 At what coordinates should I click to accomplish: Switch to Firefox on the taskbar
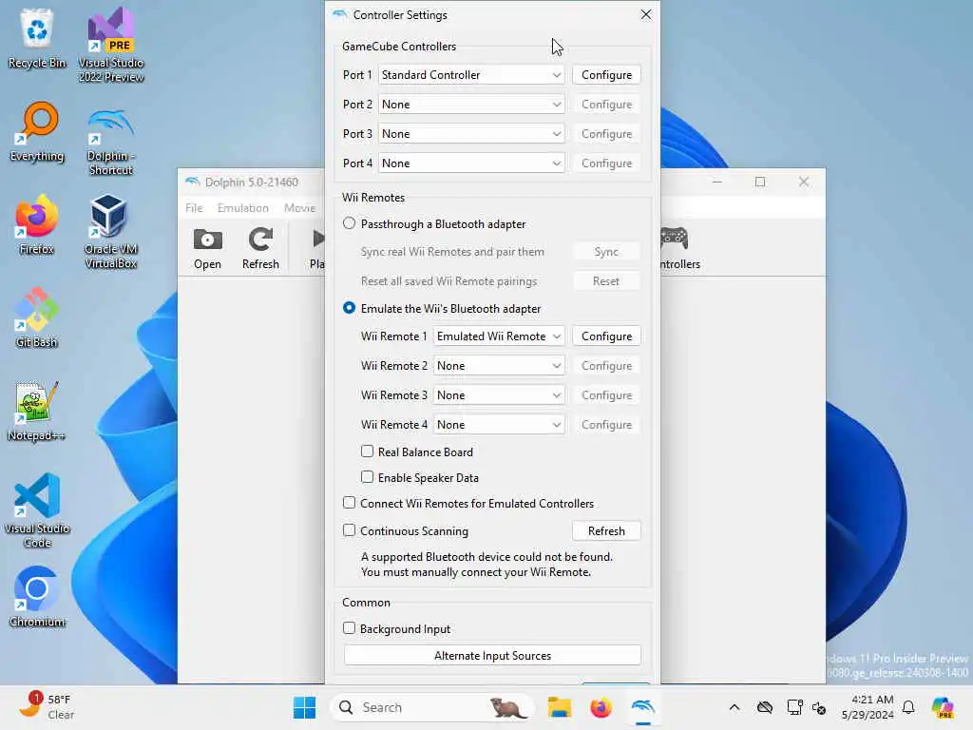[601, 707]
